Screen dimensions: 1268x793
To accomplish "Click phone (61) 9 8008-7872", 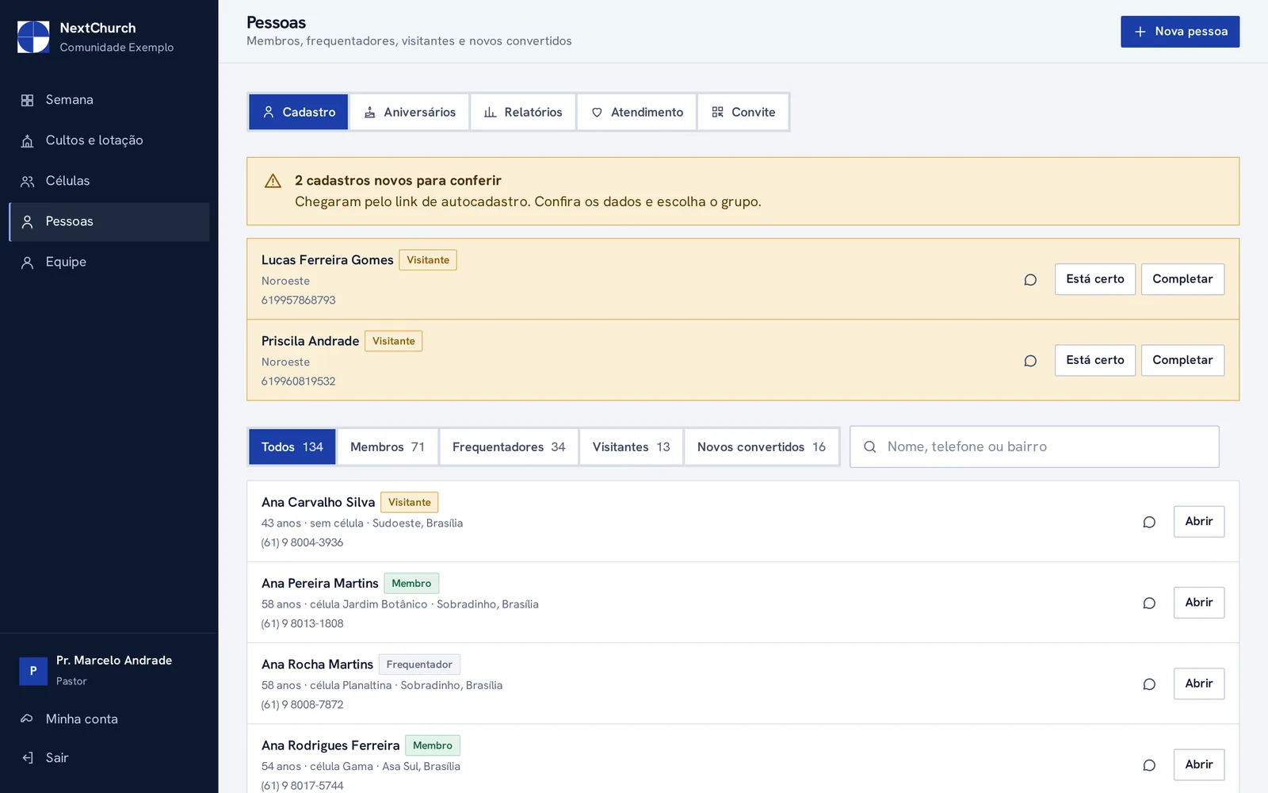I will [x=302, y=704].
